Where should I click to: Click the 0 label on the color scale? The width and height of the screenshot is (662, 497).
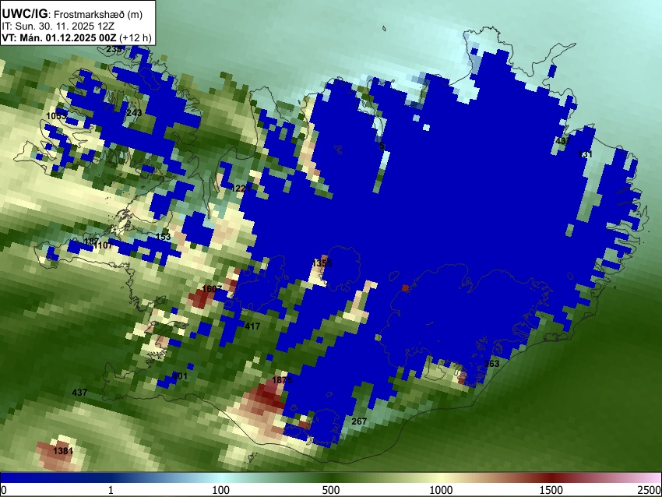click(4, 490)
